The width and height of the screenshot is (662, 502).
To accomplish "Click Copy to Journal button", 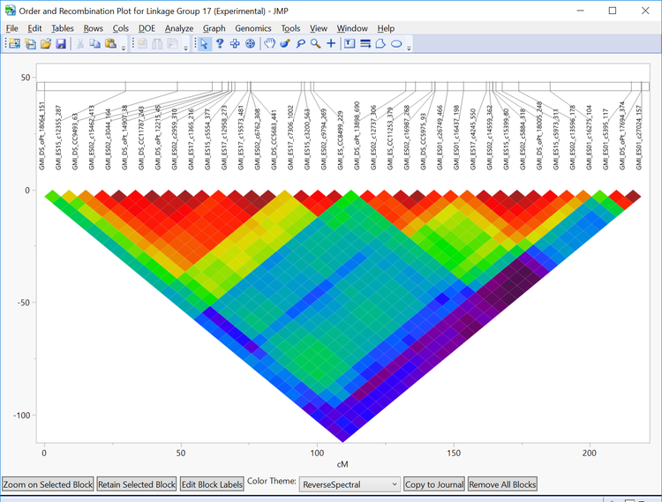I will click(434, 484).
